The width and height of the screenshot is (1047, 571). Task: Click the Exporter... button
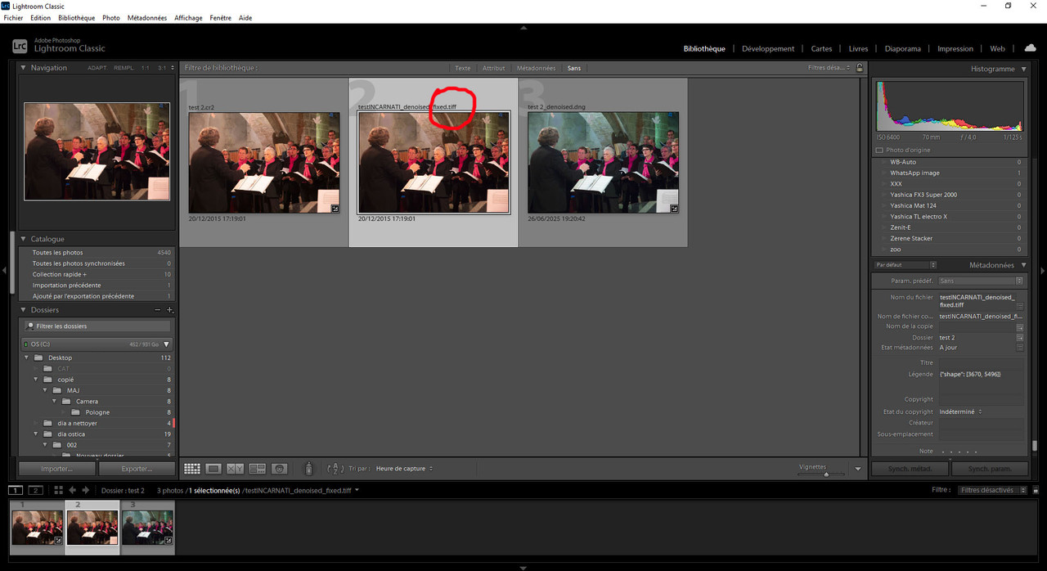click(x=137, y=469)
